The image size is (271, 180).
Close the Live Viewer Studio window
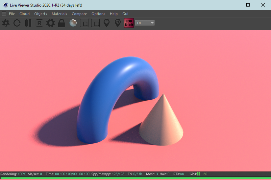(263, 5)
